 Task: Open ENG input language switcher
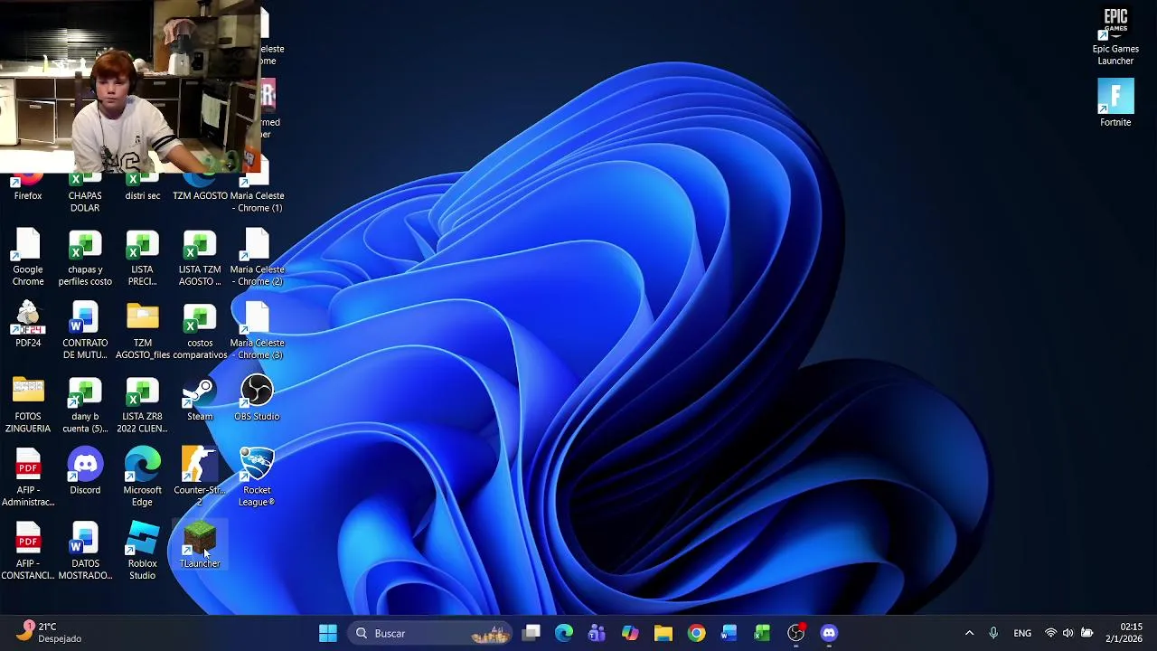(1022, 633)
